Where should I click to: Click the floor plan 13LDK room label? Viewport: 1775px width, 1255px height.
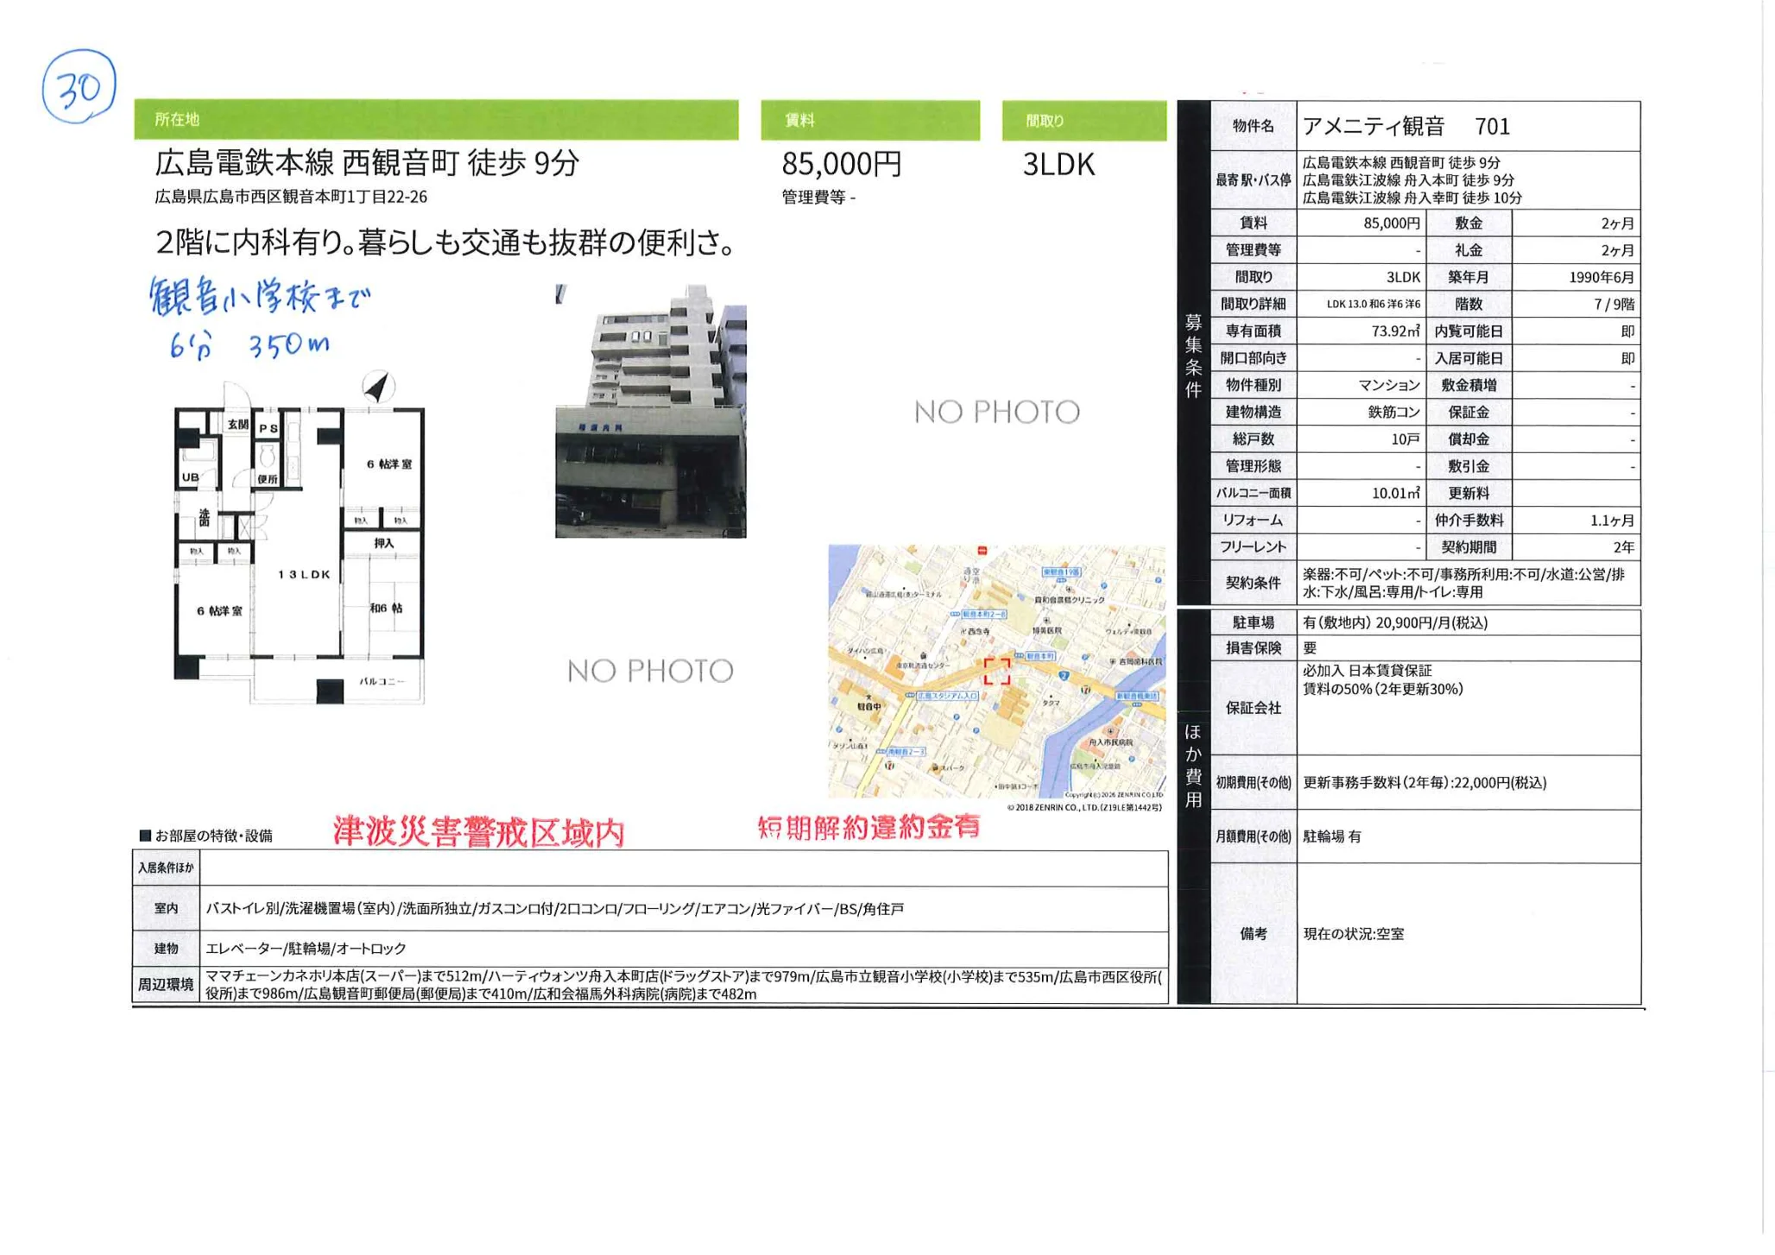(x=304, y=575)
